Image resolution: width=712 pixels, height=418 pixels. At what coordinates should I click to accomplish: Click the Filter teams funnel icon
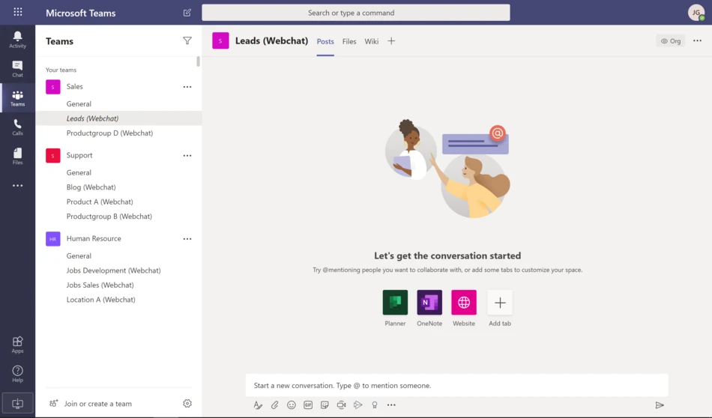[187, 41]
